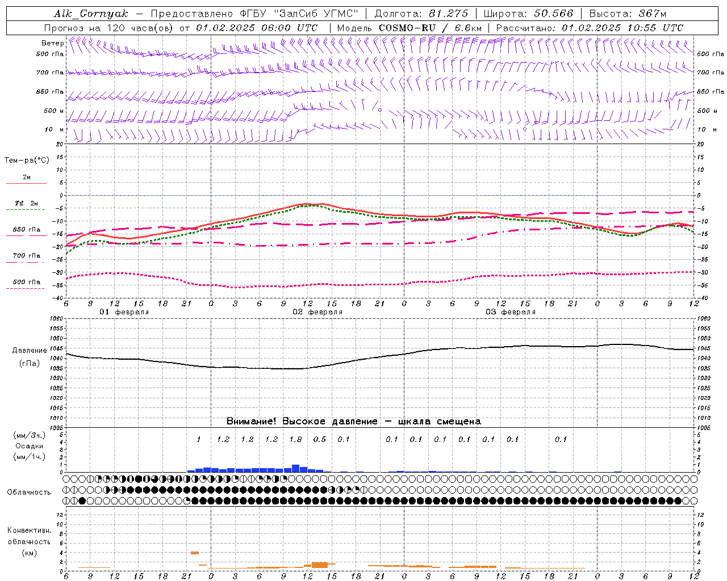Image resolution: width=727 pixels, height=581 pixels.
Task: Click the Широта: 50.566 value
Action: tap(528, 14)
